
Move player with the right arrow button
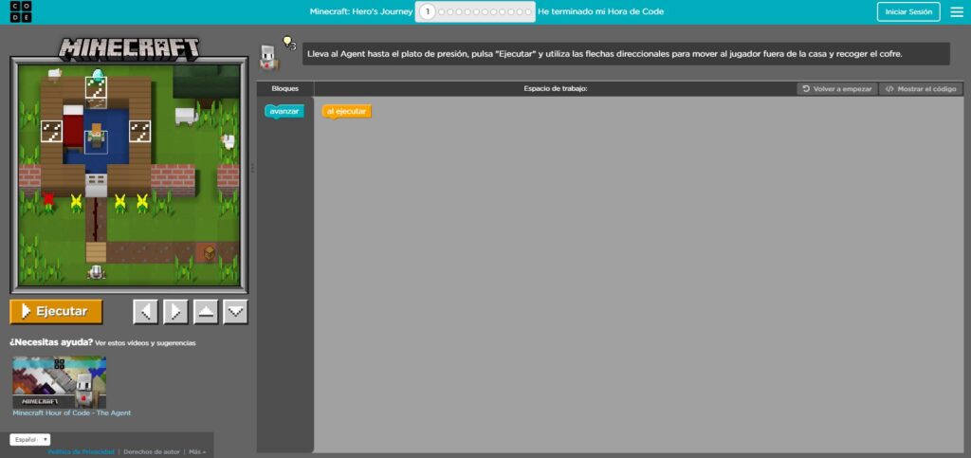[x=175, y=312]
